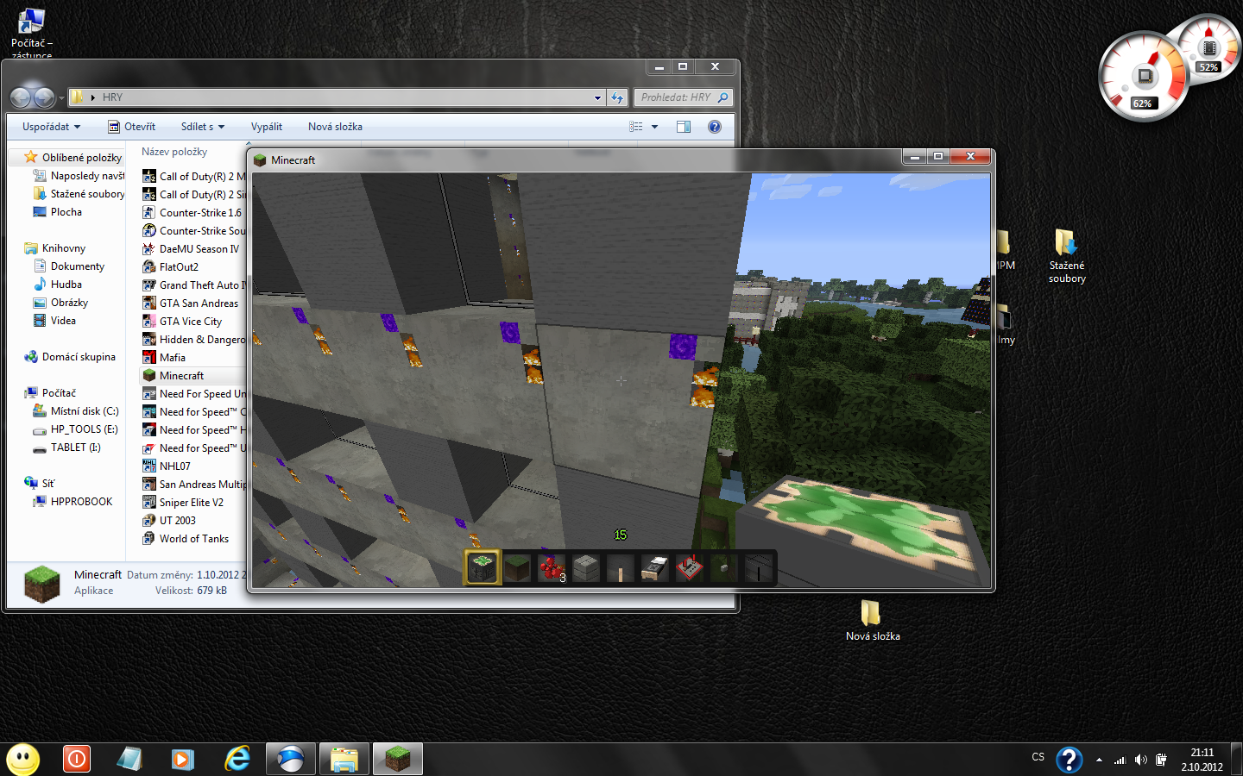Toggle the Explorer preview pane button
The height and width of the screenshot is (776, 1243).
pyautogui.click(x=684, y=127)
